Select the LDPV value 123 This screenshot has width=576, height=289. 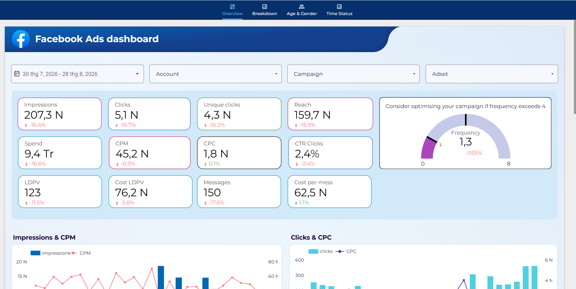[33, 193]
